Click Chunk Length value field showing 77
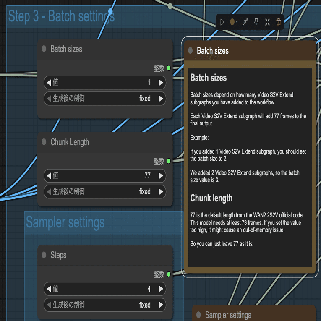Screen dimensions: 321x321 (x=105, y=176)
